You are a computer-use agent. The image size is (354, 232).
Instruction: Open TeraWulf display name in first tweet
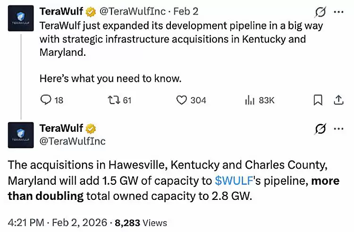click(61, 11)
